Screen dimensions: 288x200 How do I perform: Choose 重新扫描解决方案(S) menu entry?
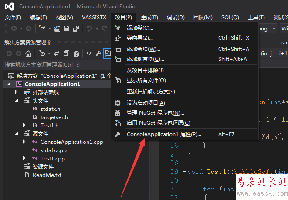[185, 91]
